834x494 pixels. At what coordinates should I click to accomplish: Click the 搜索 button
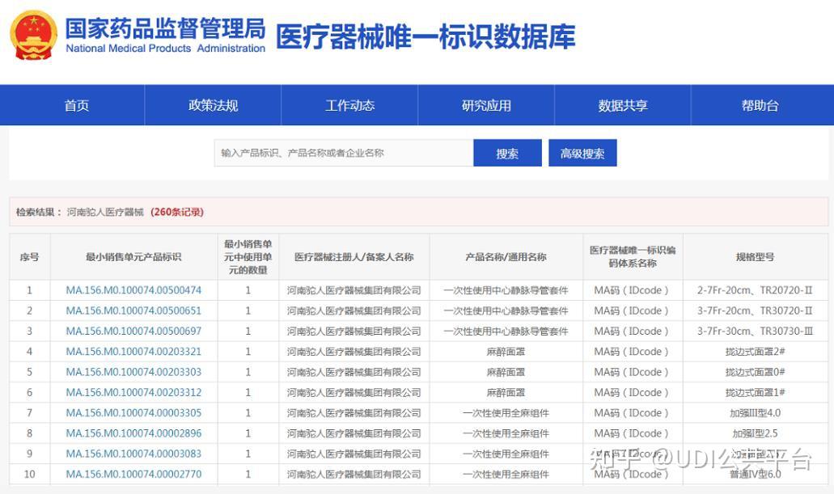tap(507, 153)
